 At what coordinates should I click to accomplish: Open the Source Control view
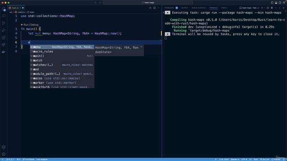coord(4,23)
